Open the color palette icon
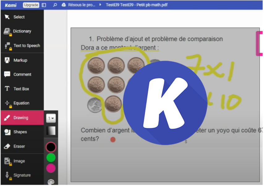This screenshot has width=264, height=186. click(51, 182)
